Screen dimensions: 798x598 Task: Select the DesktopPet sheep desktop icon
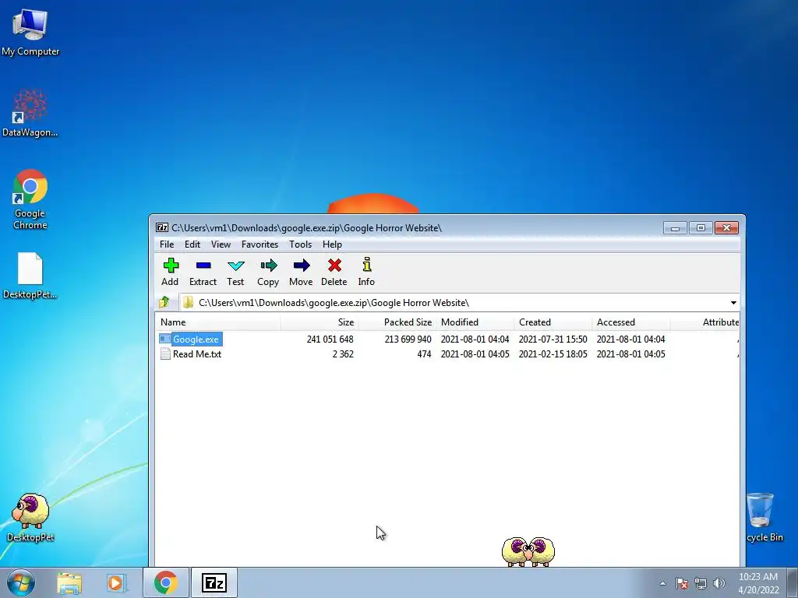point(30,511)
